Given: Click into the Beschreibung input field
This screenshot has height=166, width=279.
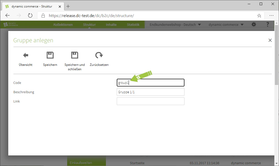Looking at the screenshot, I should 151,92.
